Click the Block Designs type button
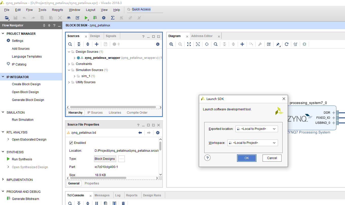 (x=105, y=159)
